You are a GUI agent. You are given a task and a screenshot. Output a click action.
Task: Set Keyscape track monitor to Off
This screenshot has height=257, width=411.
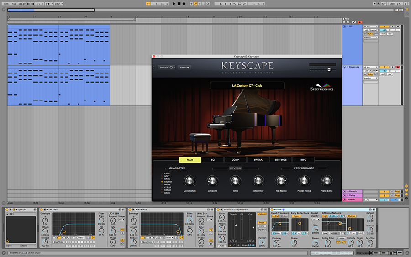(x=376, y=74)
